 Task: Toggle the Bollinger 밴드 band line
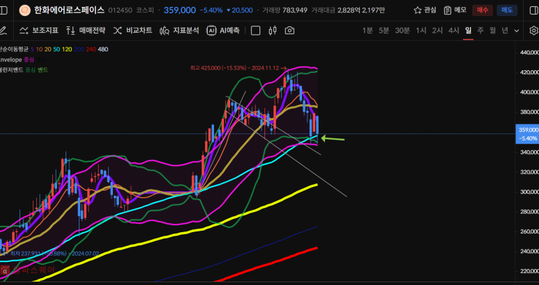tap(43, 70)
